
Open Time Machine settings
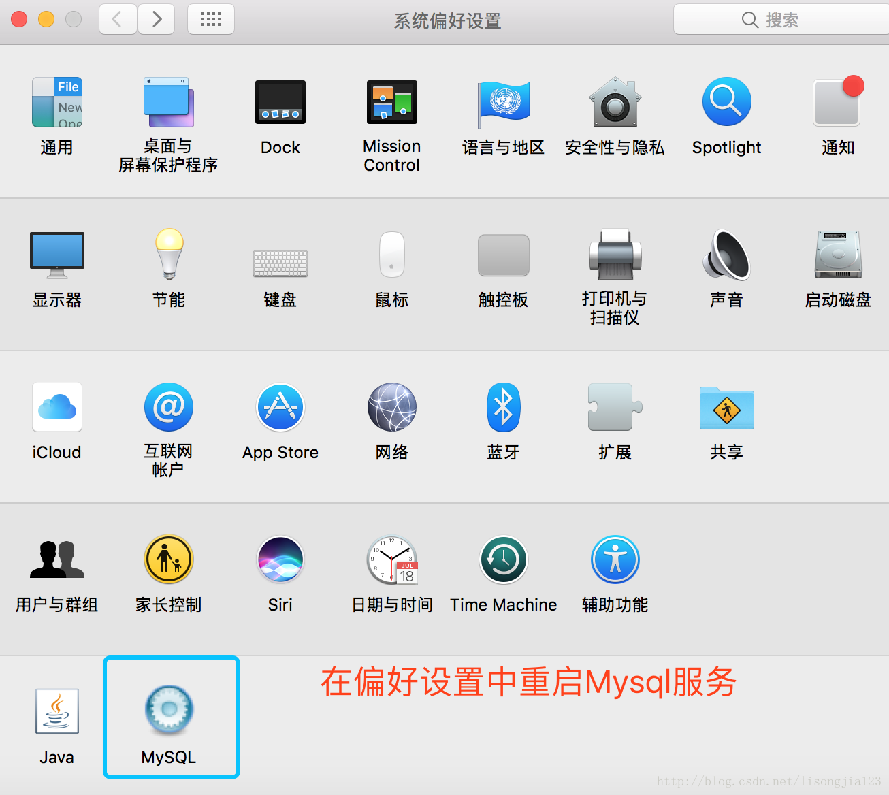[503, 559]
